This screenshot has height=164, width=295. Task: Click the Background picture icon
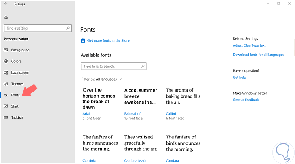(x=6, y=50)
